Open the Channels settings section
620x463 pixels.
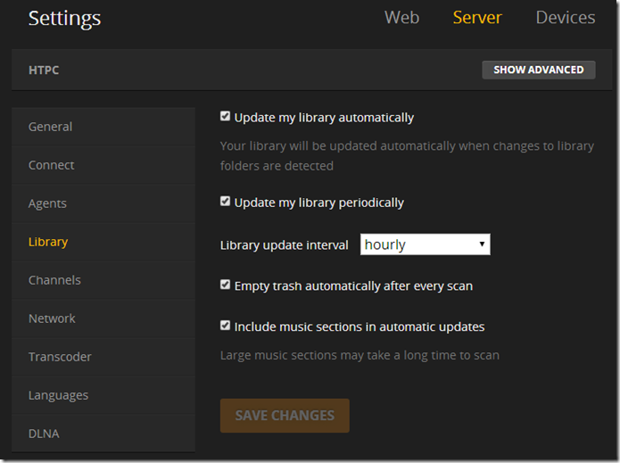[x=54, y=280]
